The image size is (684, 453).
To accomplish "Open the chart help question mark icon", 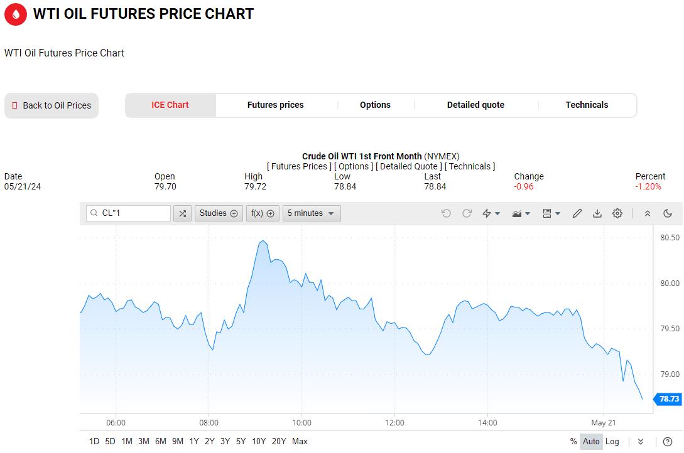I will pos(668,441).
